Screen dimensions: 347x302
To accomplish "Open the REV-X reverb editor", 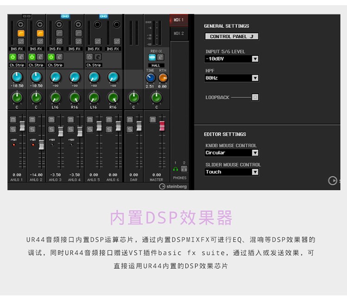I will (x=161, y=57).
